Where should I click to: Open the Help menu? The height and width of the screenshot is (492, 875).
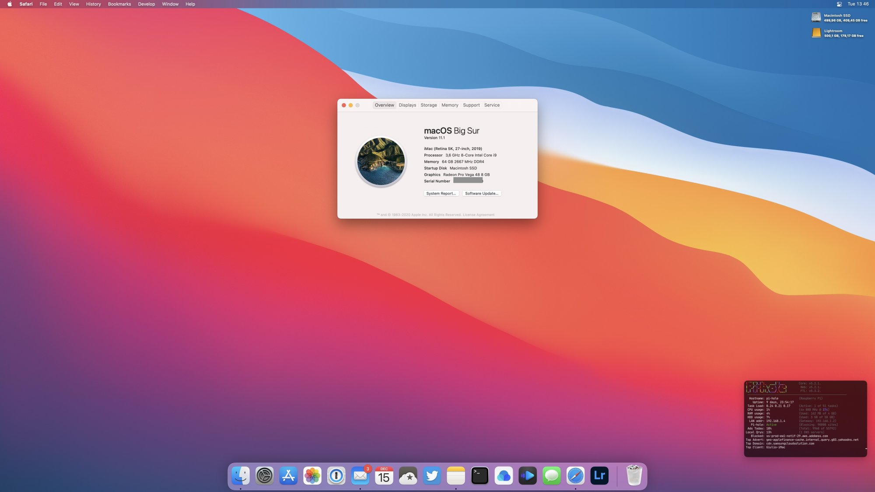[190, 4]
